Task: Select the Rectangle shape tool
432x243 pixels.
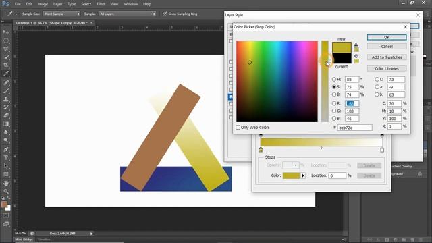Action: pos(6,174)
